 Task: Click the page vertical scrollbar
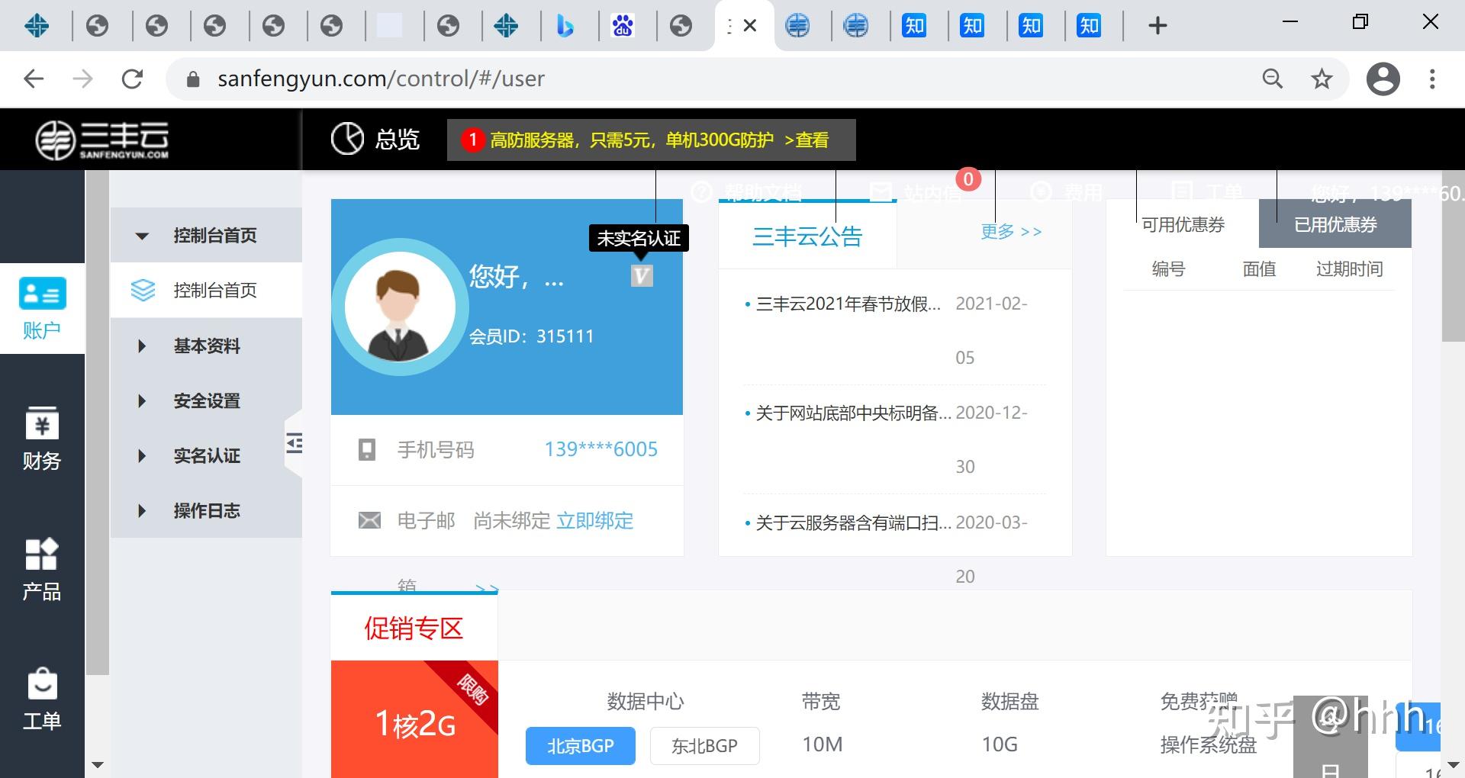[x=1453, y=256]
